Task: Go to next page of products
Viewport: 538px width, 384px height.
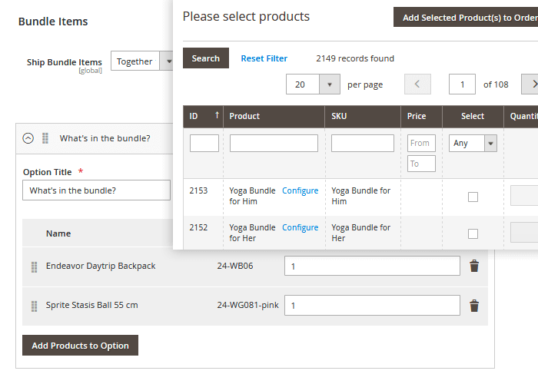Action: coord(530,84)
